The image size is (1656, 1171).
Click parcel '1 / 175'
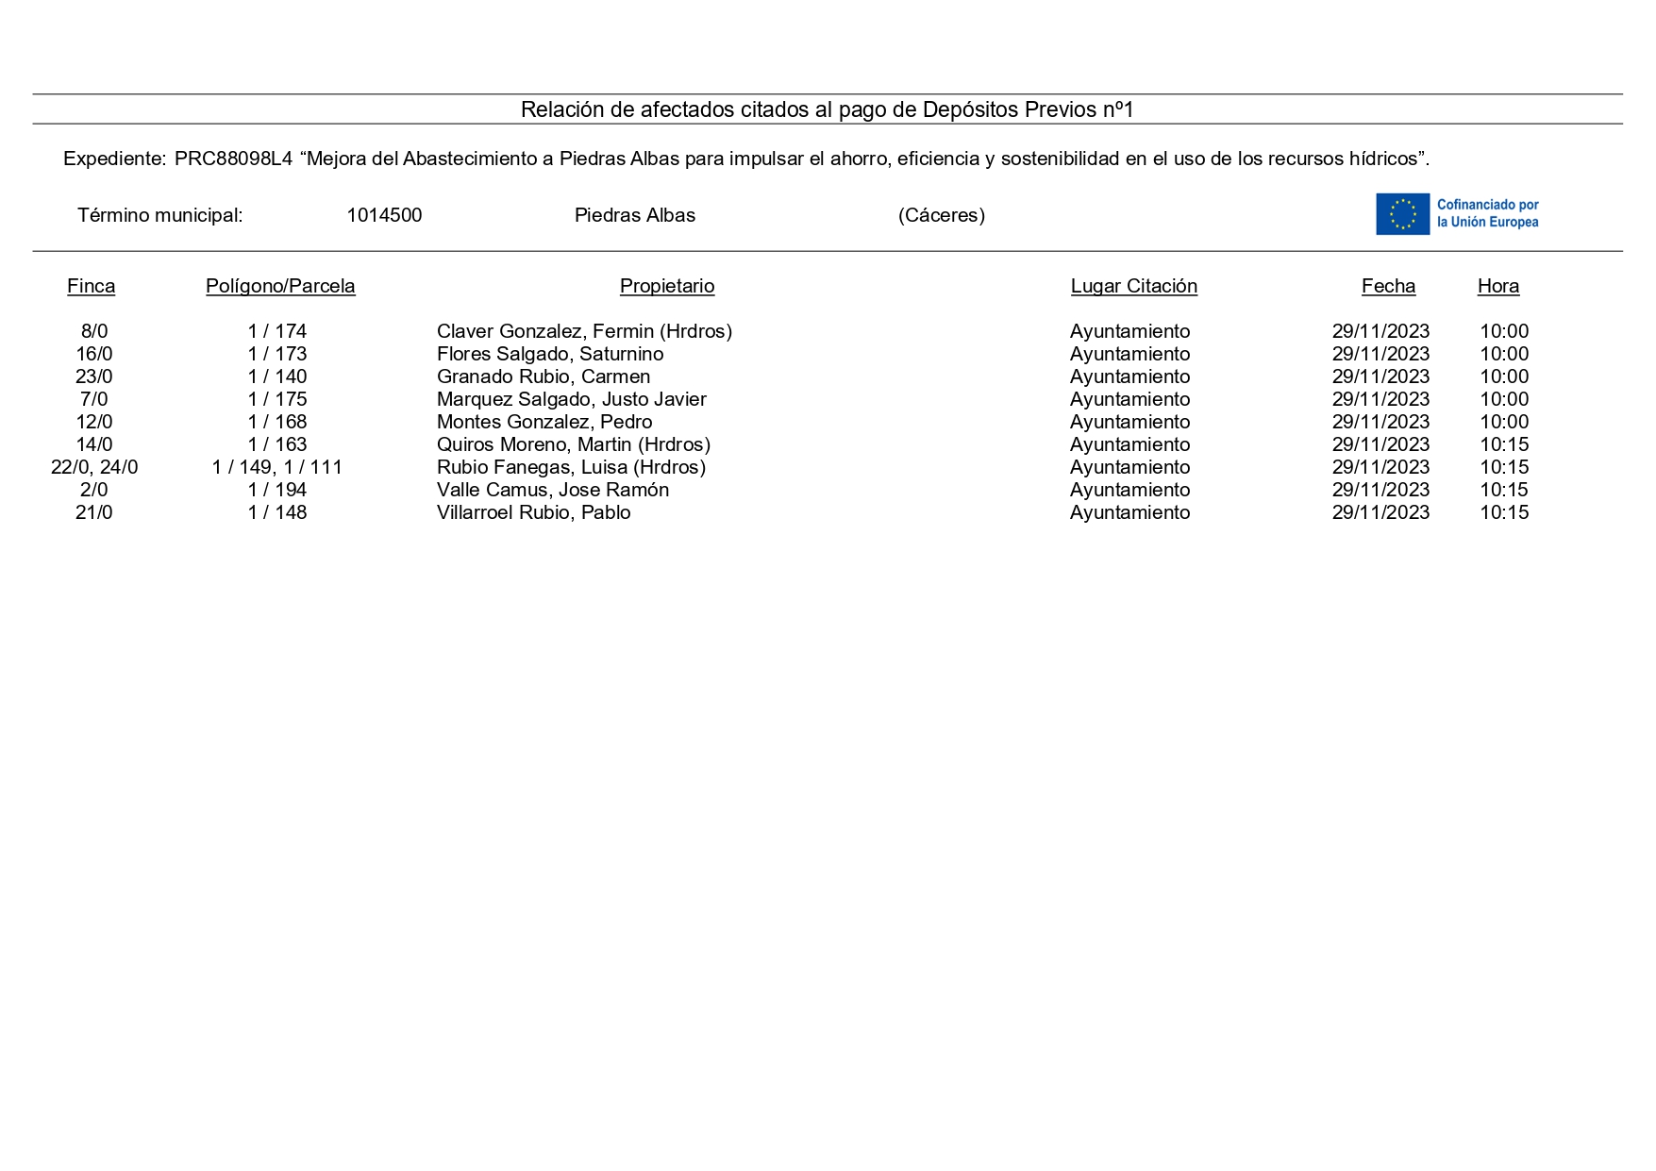tap(277, 399)
